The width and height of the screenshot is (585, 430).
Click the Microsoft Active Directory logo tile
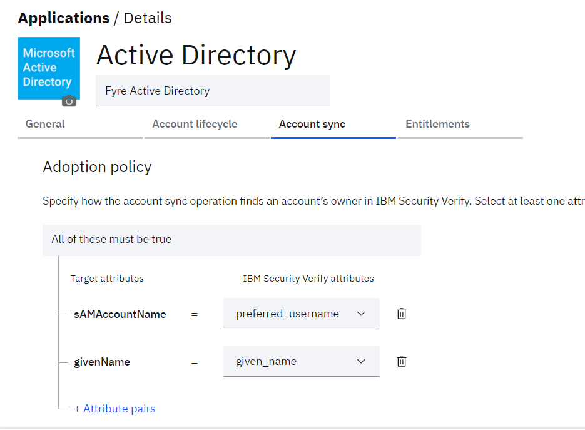(49, 68)
